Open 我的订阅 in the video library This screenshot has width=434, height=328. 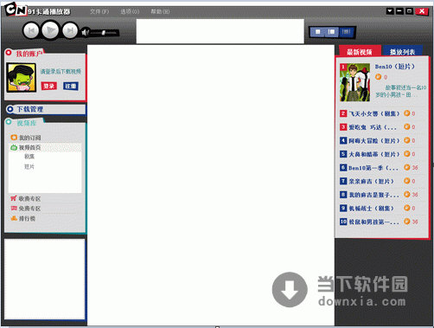(29, 138)
